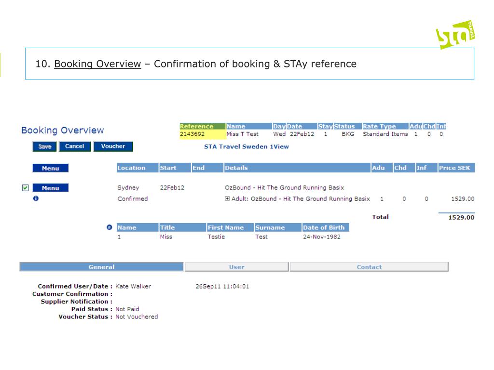494x370 pixels.
Task: Click the Cancel button
Action: [75, 146]
